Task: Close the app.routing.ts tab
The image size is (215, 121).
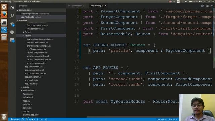Action: click(x=106, y=6)
